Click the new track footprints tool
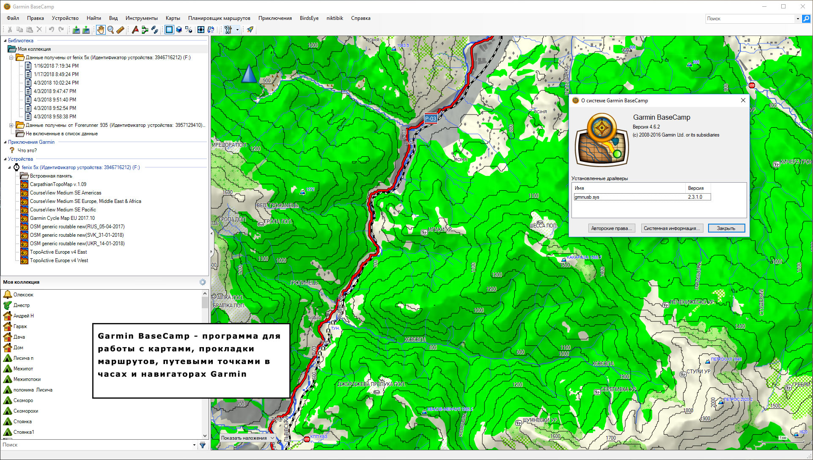The image size is (813, 460). click(155, 30)
